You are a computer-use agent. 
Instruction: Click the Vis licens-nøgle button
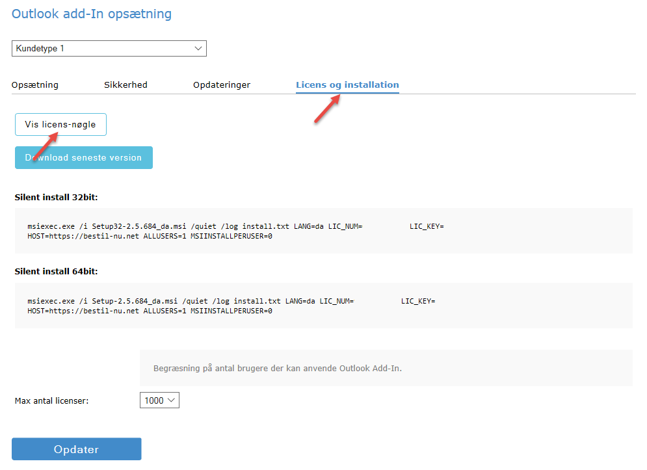tap(60, 124)
